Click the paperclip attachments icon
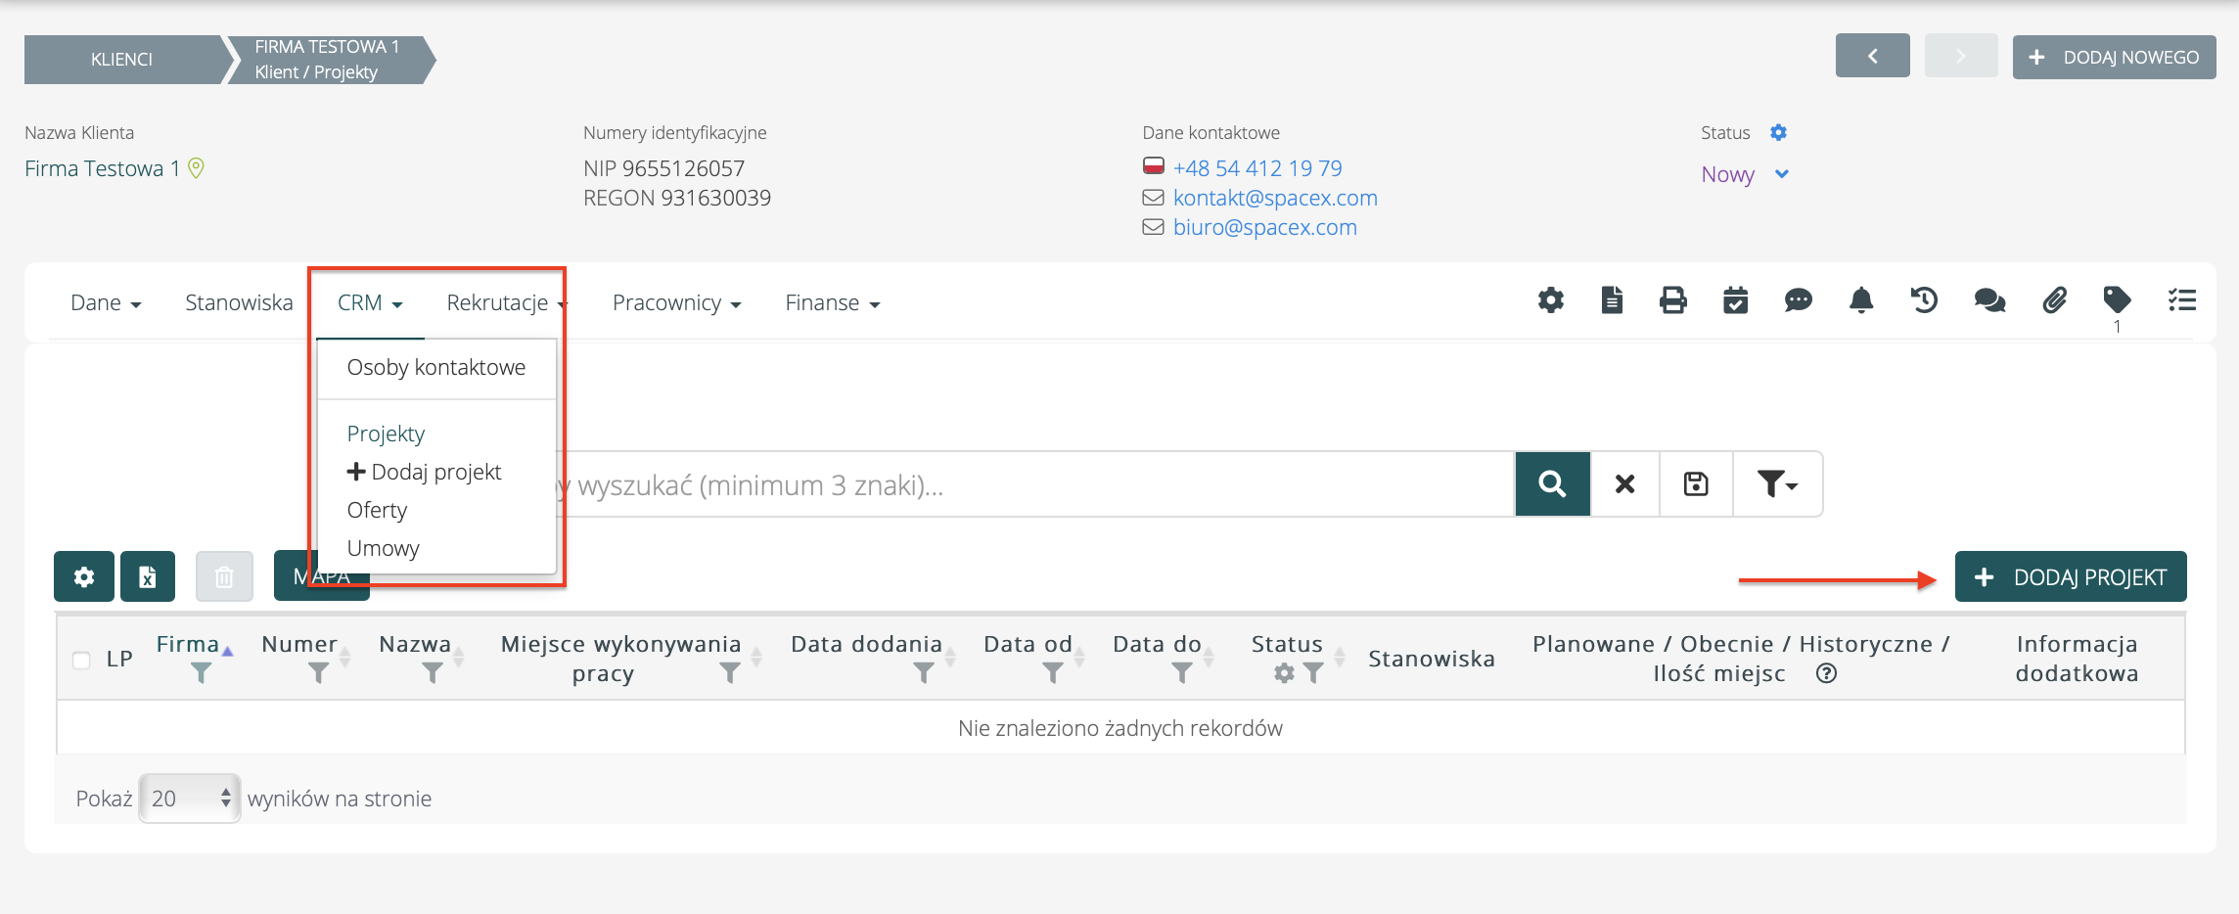 (x=2054, y=300)
